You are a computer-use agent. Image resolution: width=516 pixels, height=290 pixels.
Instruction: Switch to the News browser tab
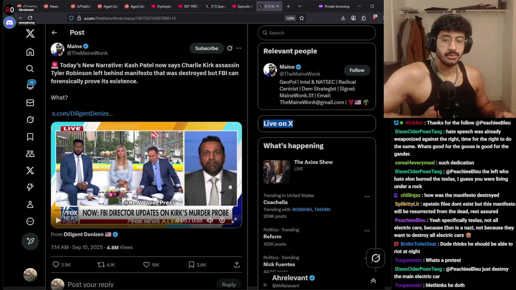[50, 6]
